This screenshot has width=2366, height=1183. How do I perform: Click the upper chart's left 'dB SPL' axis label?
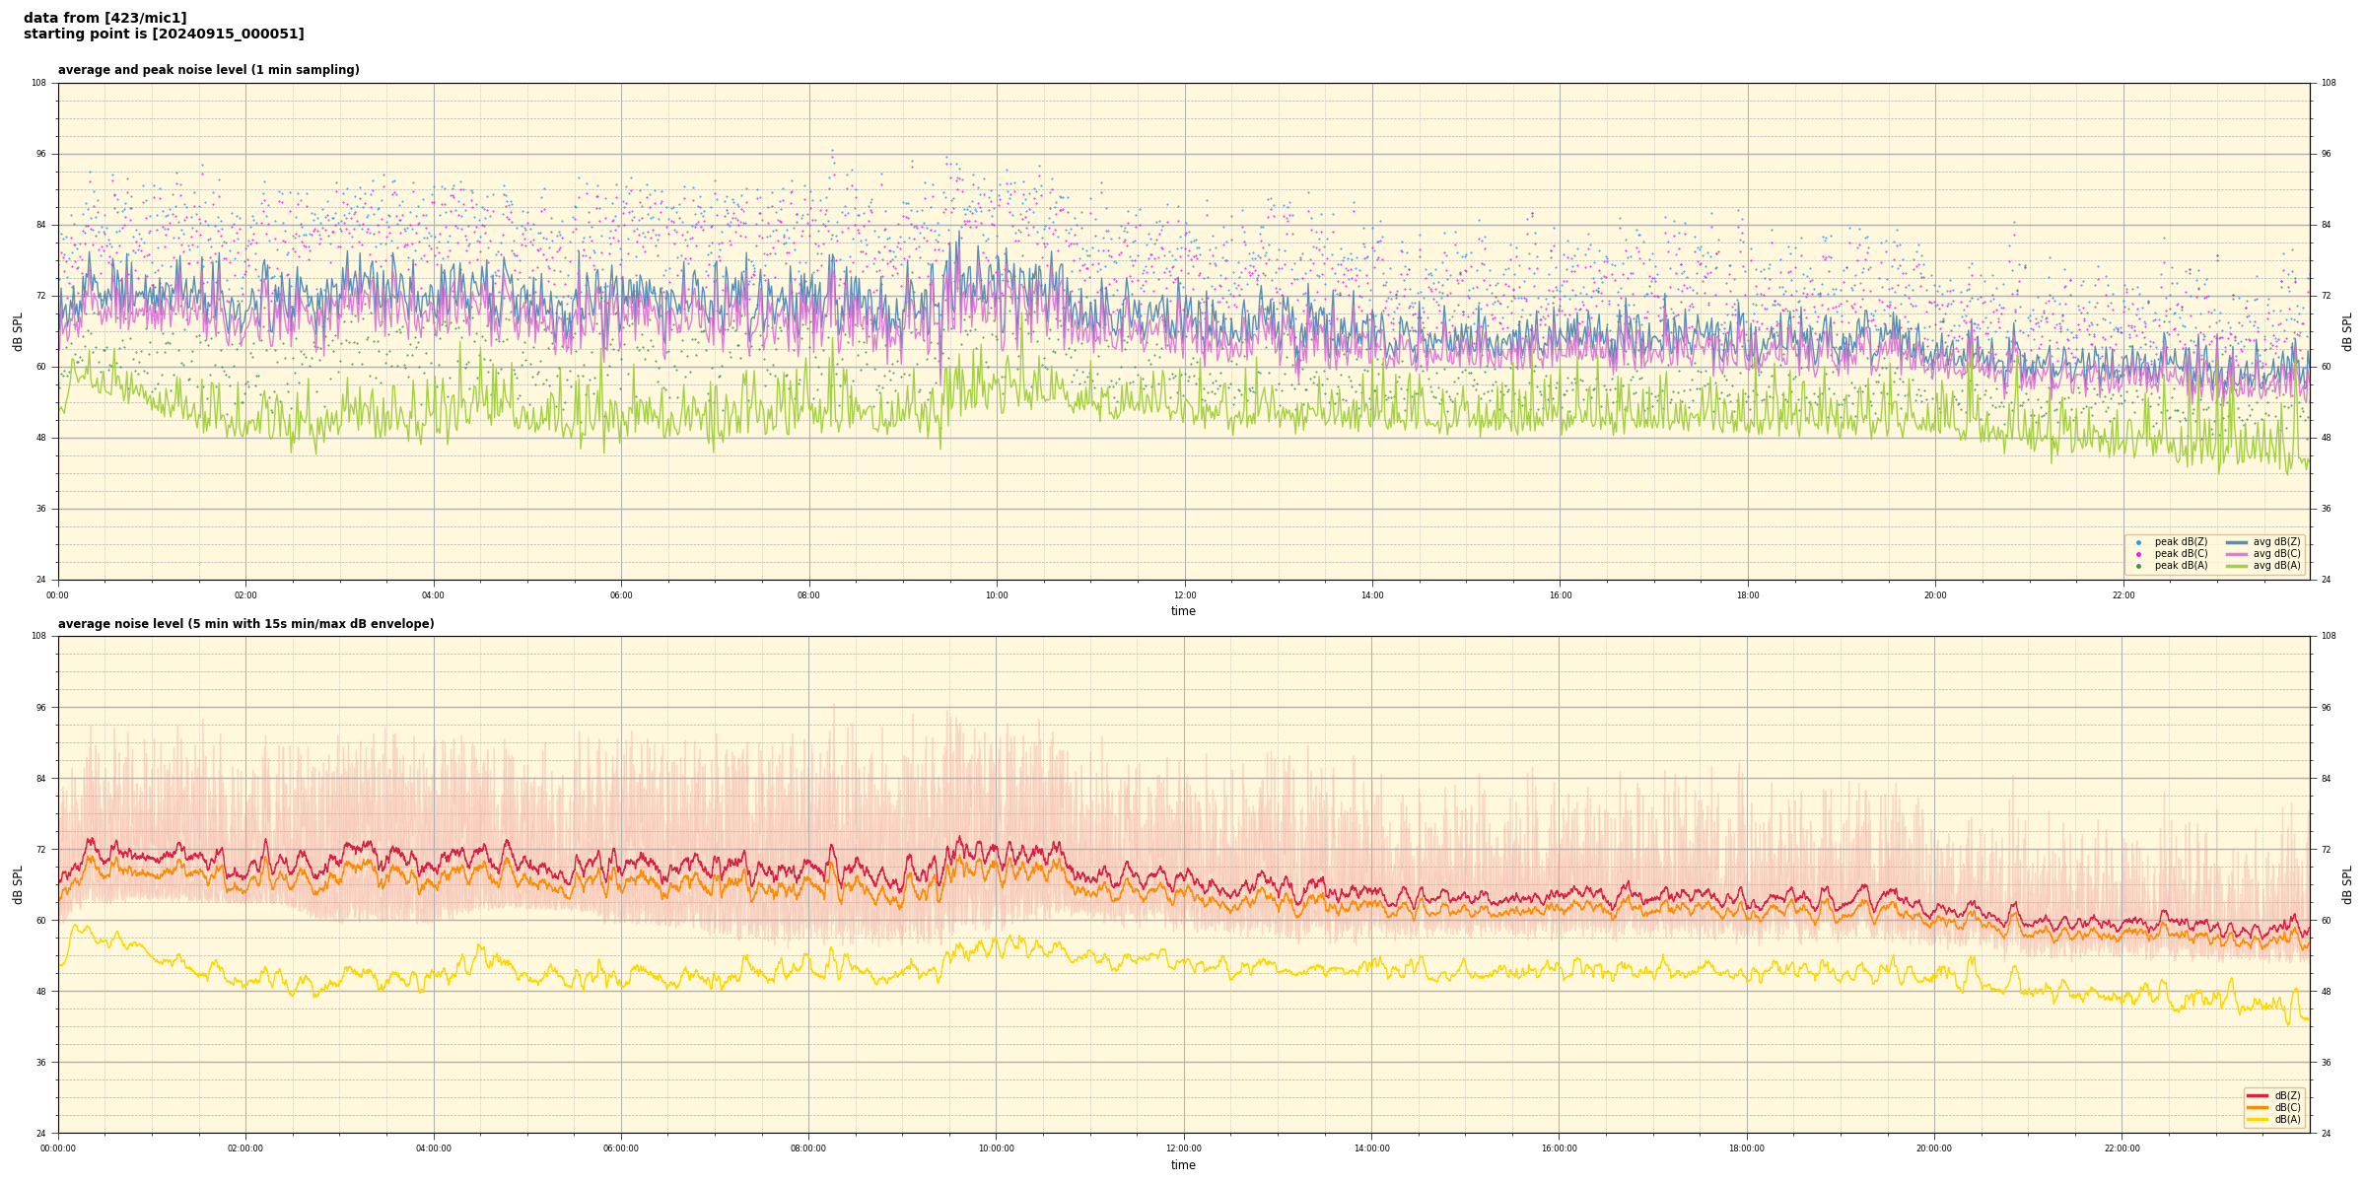pos(18,331)
